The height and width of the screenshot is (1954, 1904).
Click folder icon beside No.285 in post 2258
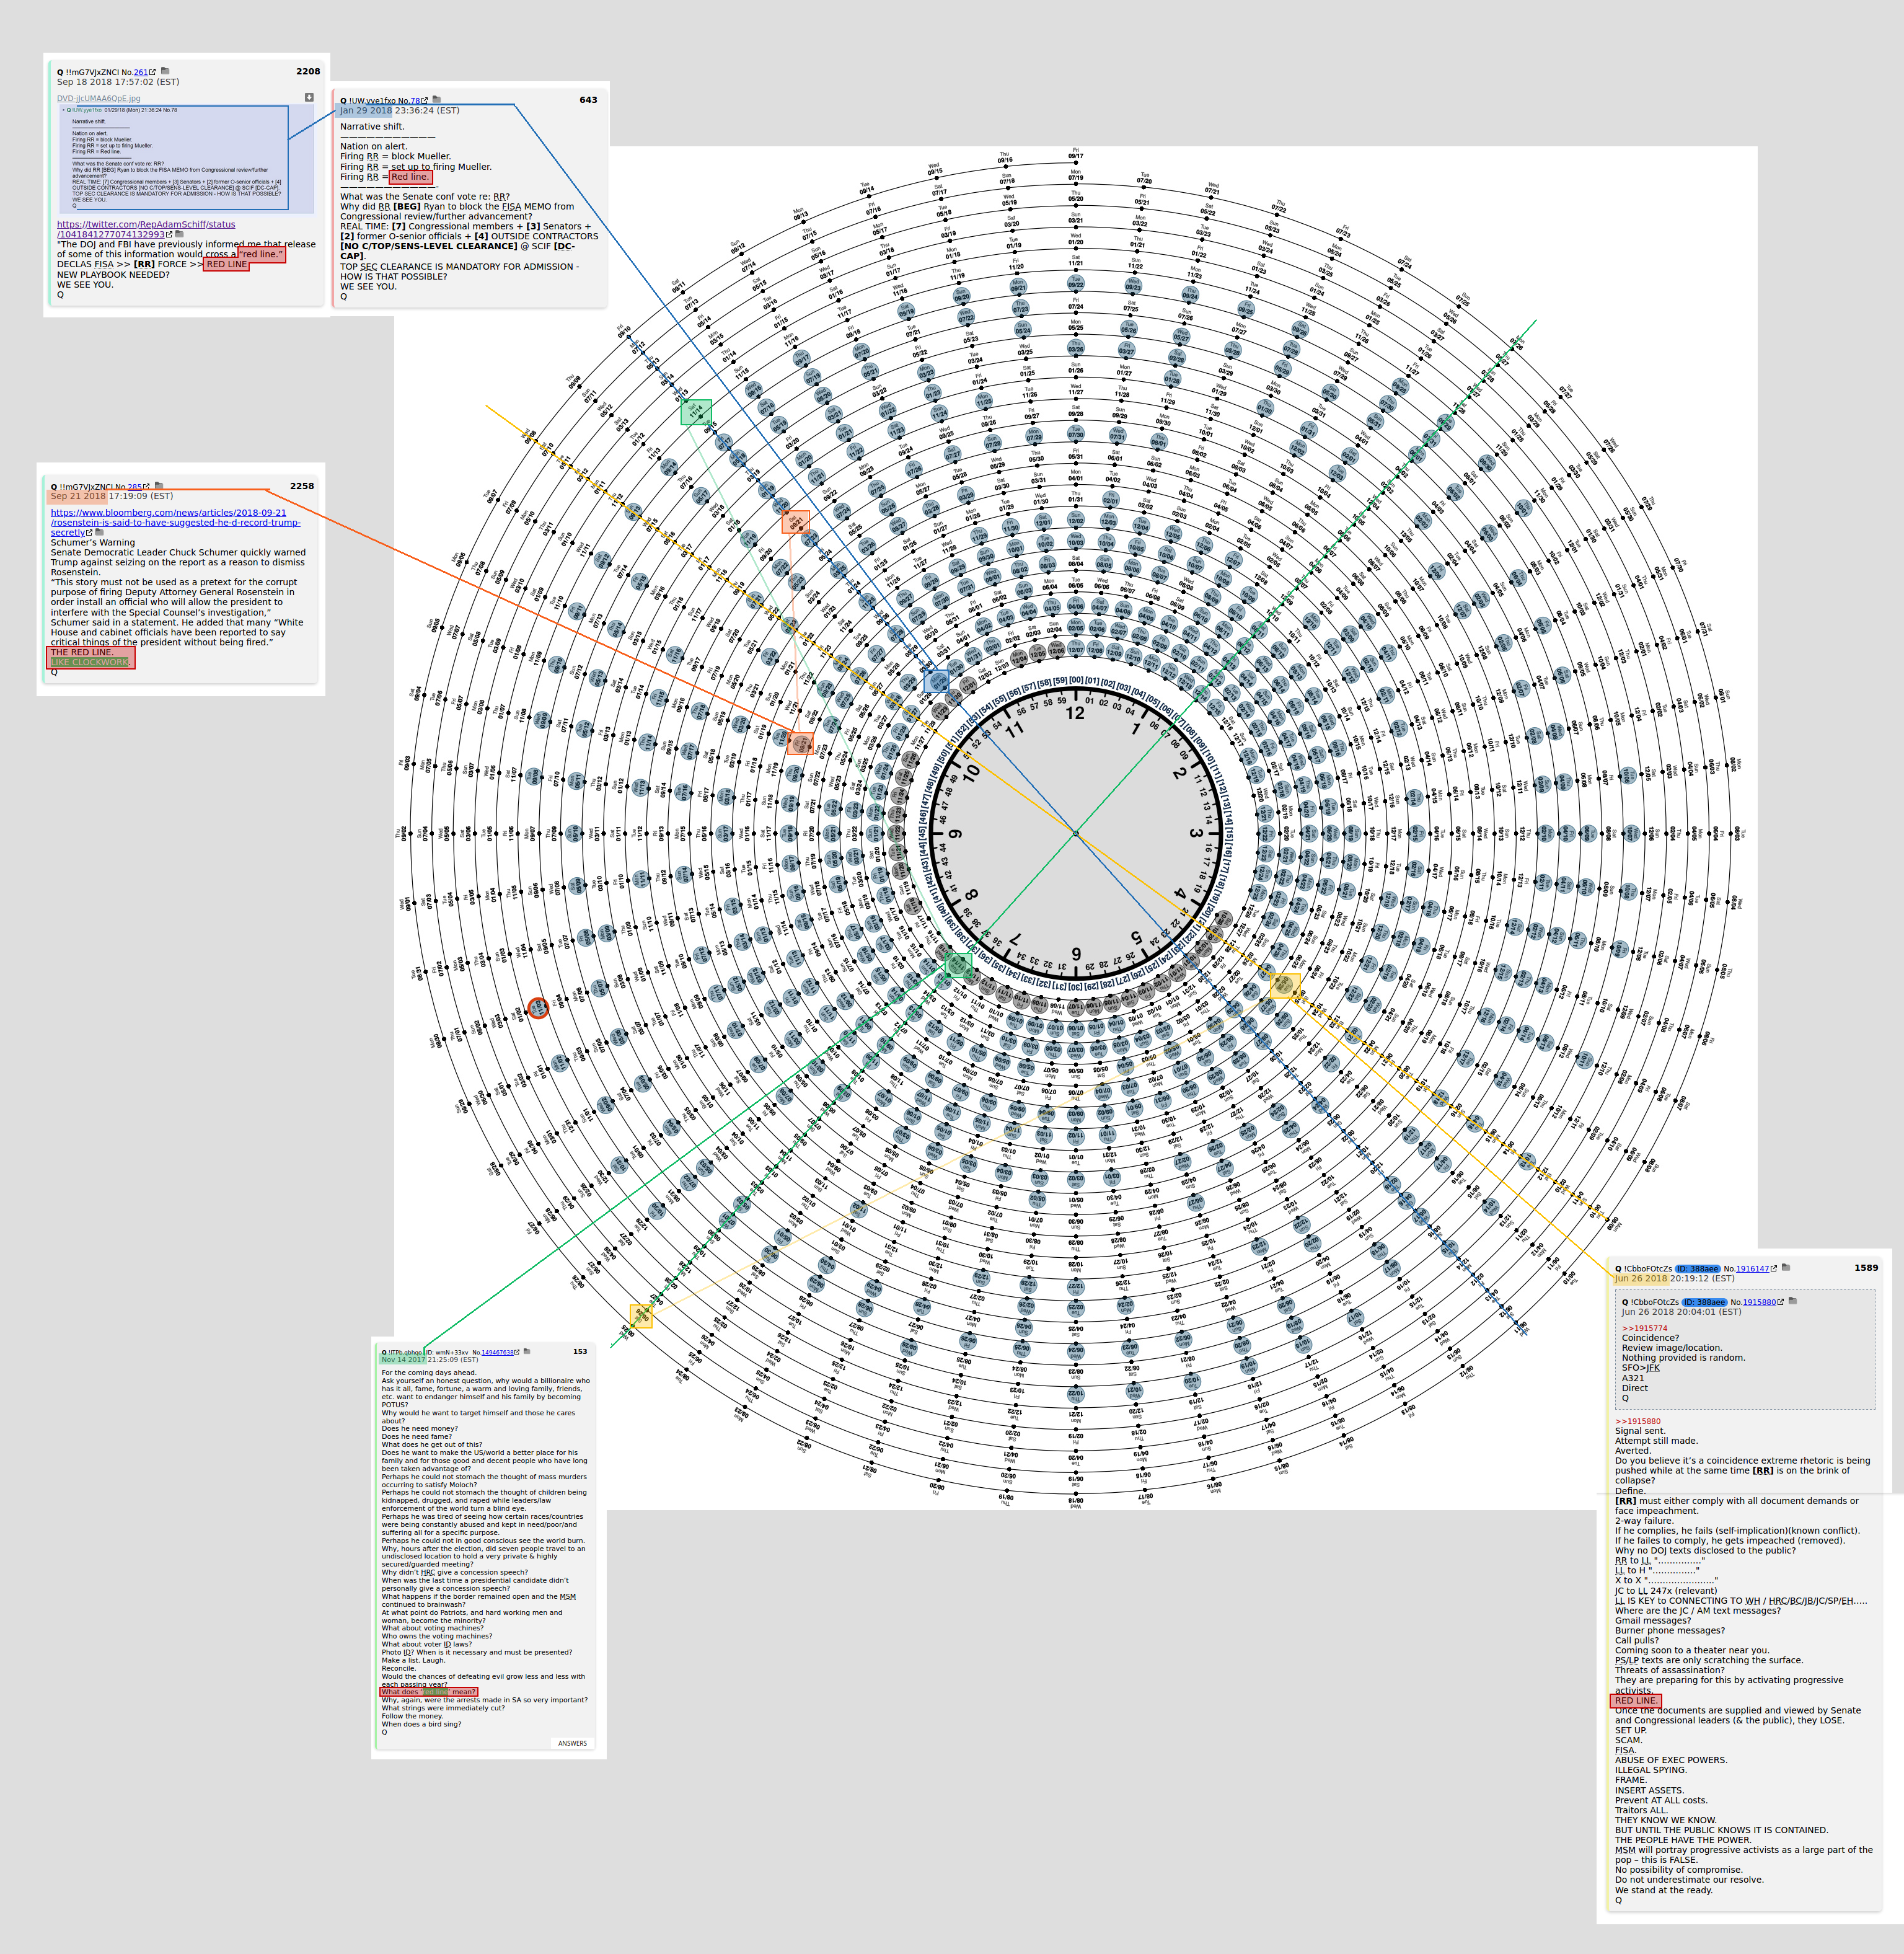coord(159,486)
